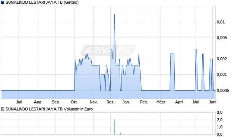Click the 1,0 volume axis value
231x138 pixels.
tap(220, 127)
